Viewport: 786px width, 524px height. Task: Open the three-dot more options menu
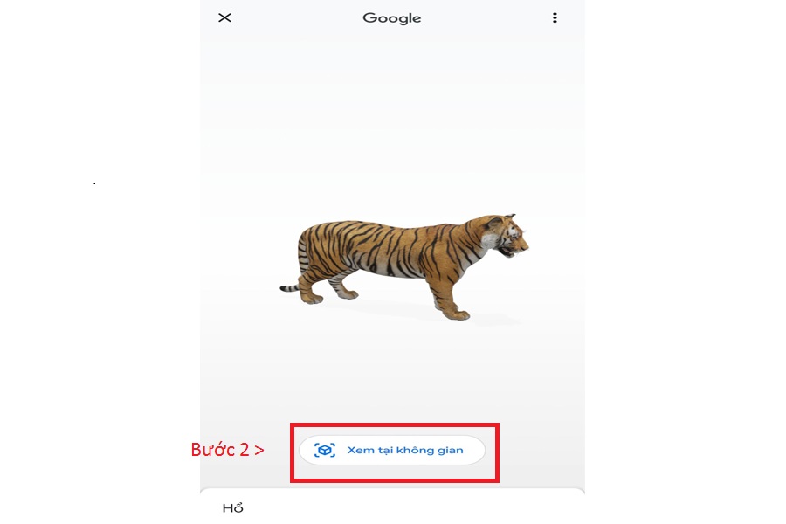(555, 18)
